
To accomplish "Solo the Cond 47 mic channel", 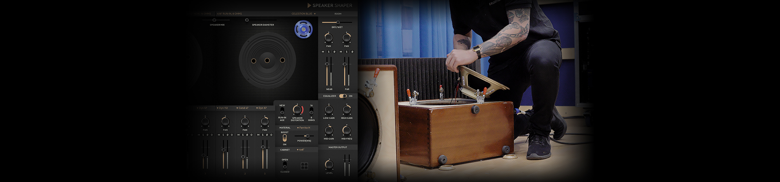I will [243, 135].
